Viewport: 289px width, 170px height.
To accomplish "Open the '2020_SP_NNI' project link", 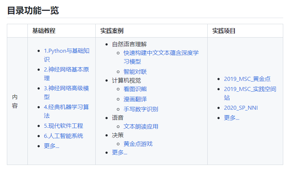I will (241, 108).
